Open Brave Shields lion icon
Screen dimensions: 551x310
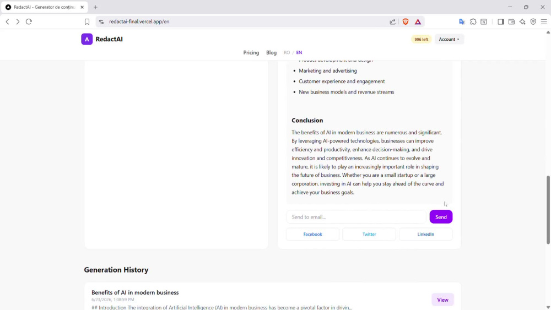(406, 21)
